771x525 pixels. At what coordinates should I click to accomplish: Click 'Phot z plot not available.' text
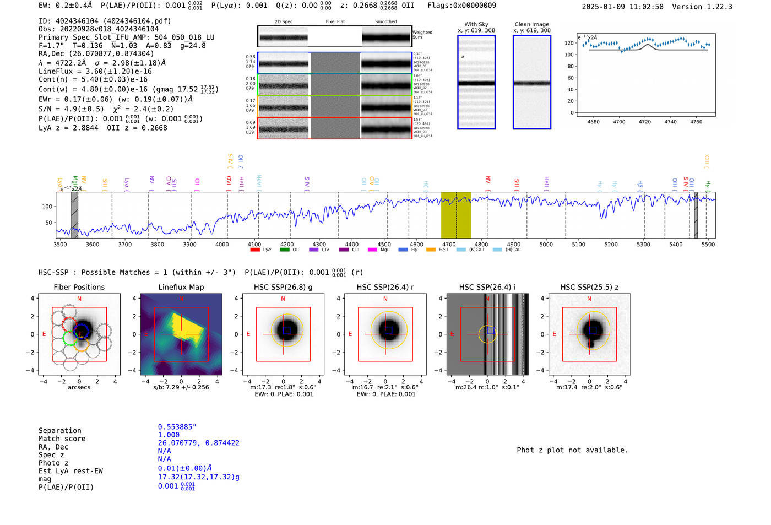(573, 450)
